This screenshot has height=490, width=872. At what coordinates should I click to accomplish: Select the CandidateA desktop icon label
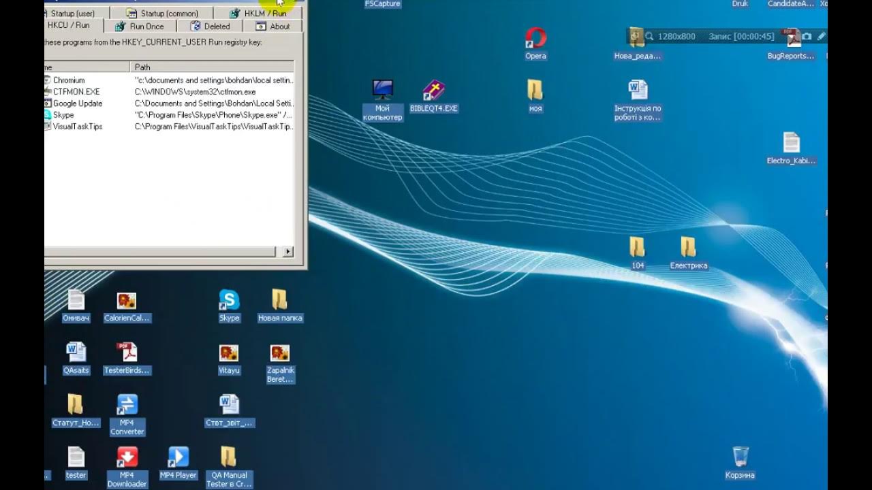[x=791, y=4]
